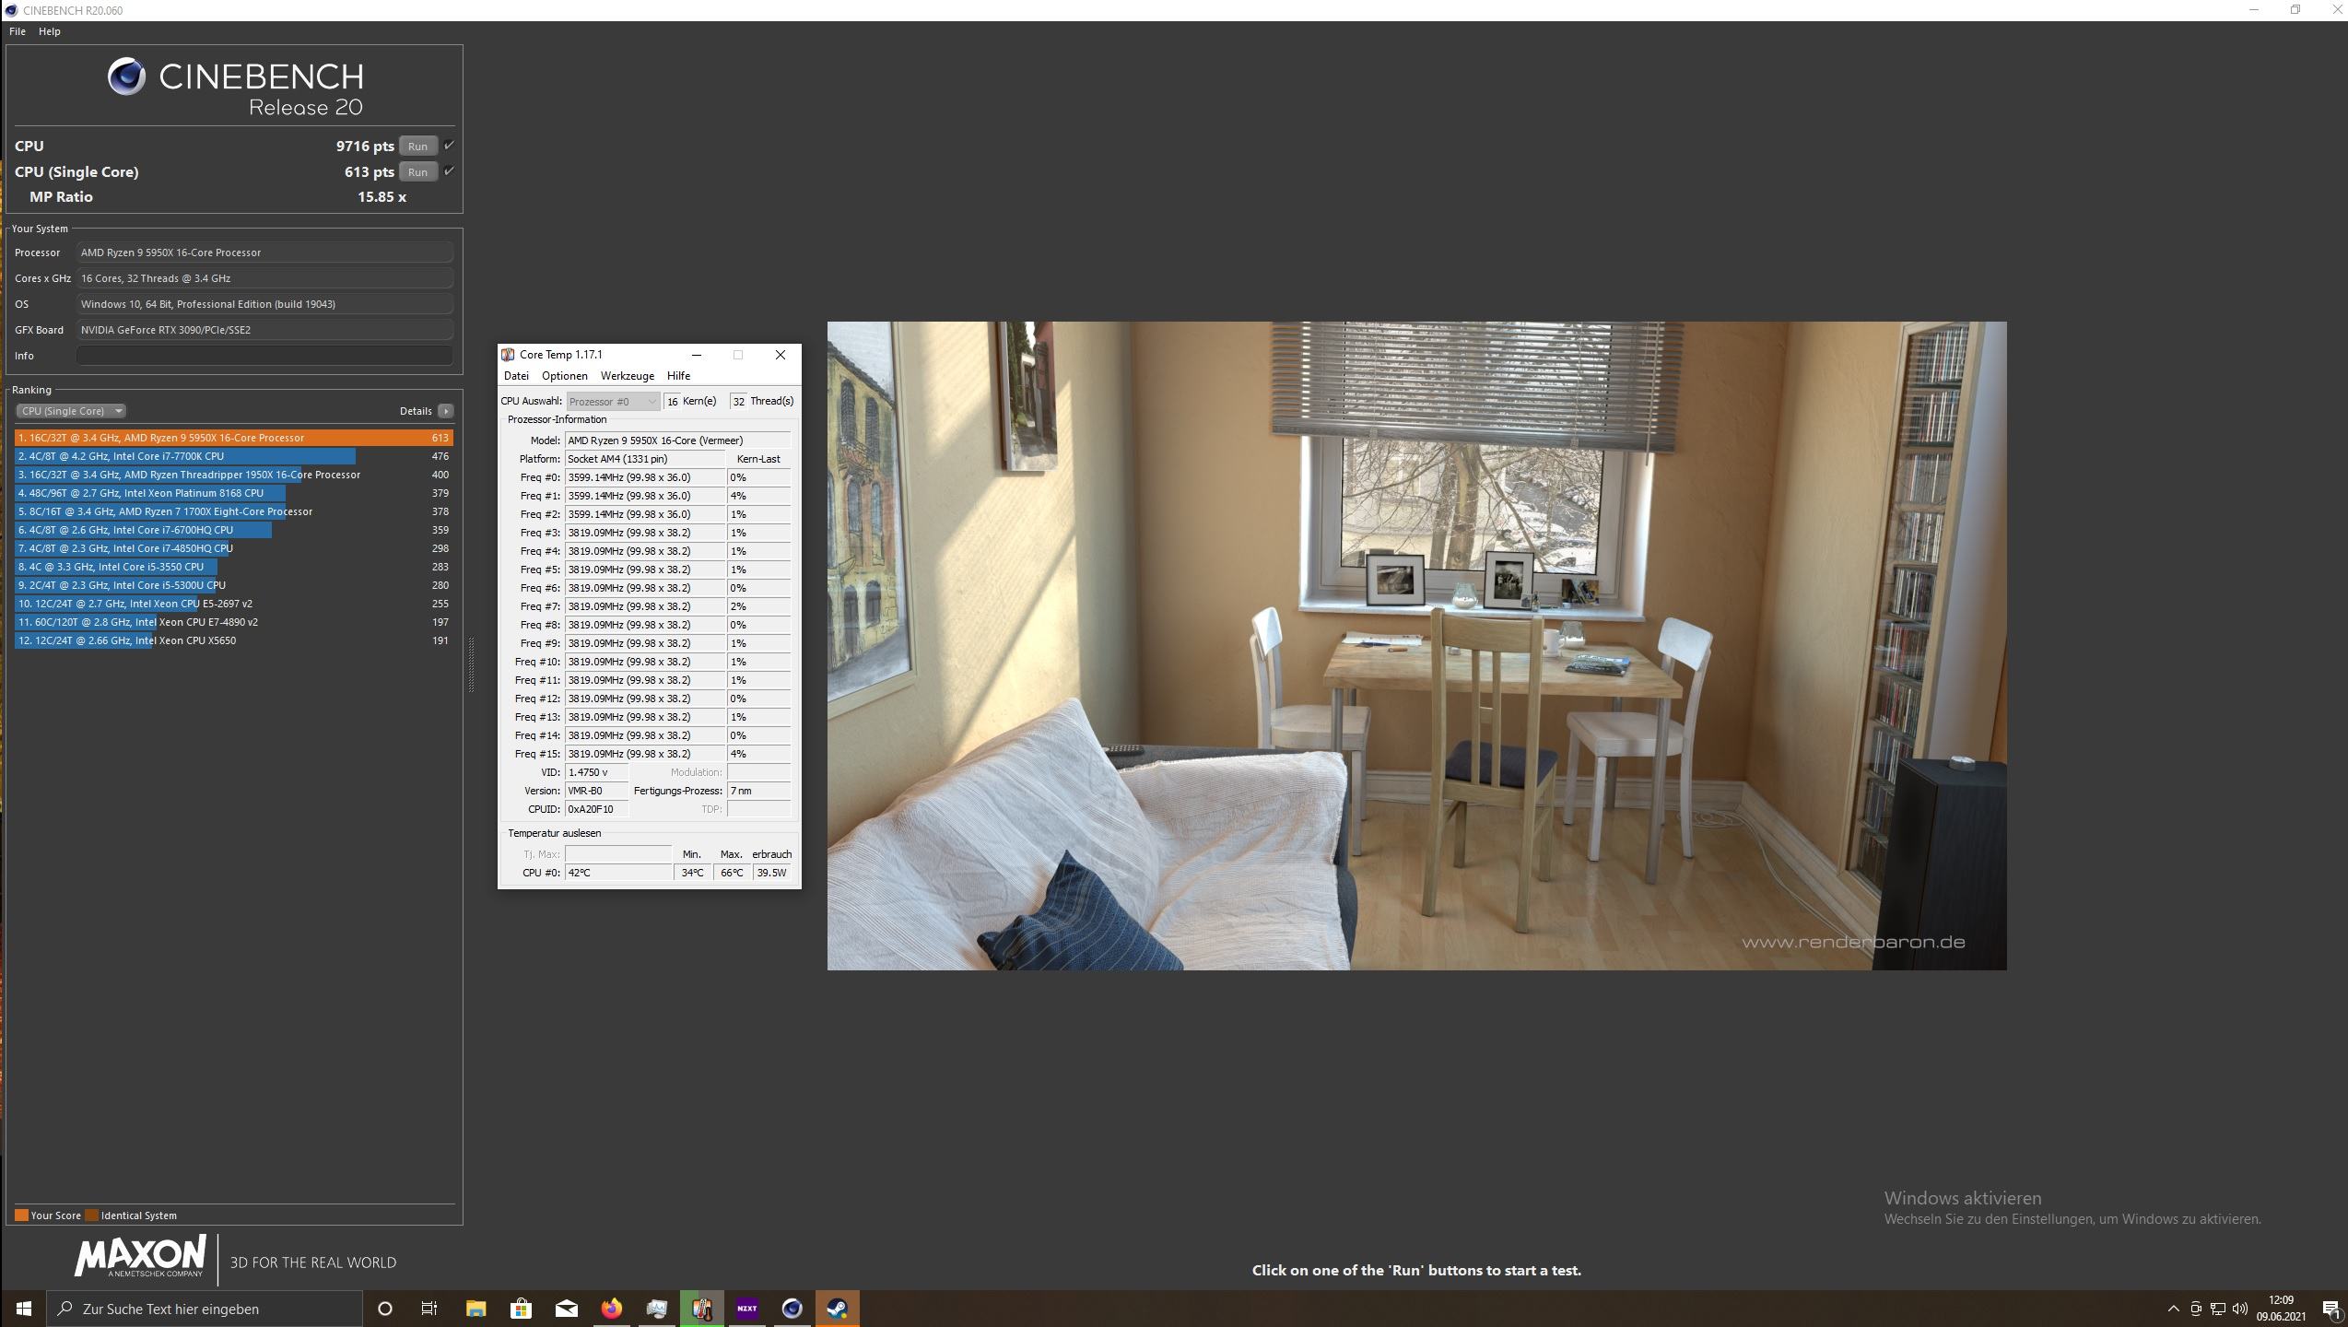Viewport: 2348px width, 1327px height.
Task: Open the Cinebench File menu
Action: click(x=18, y=31)
